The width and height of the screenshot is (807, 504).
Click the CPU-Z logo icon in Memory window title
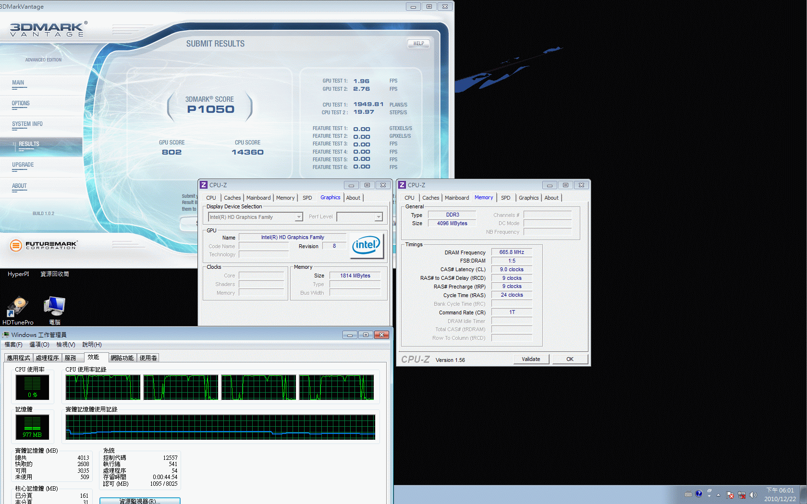(x=402, y=185)
